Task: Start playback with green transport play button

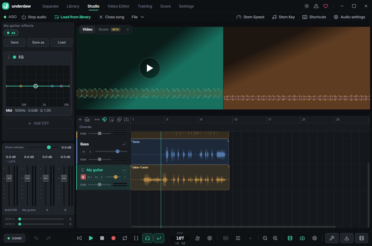Action: (x=90, y=238)
